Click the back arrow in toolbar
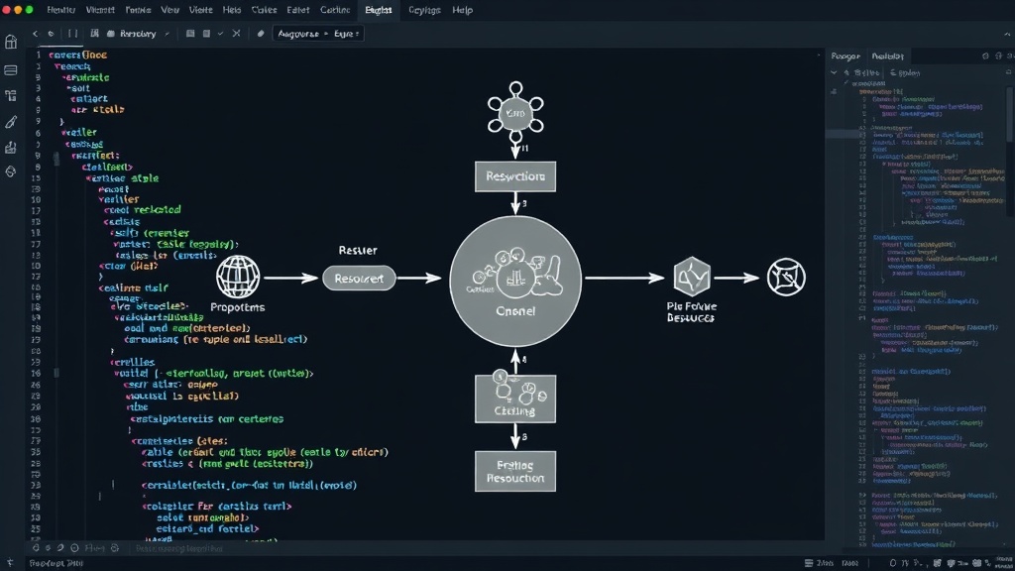 35,34
